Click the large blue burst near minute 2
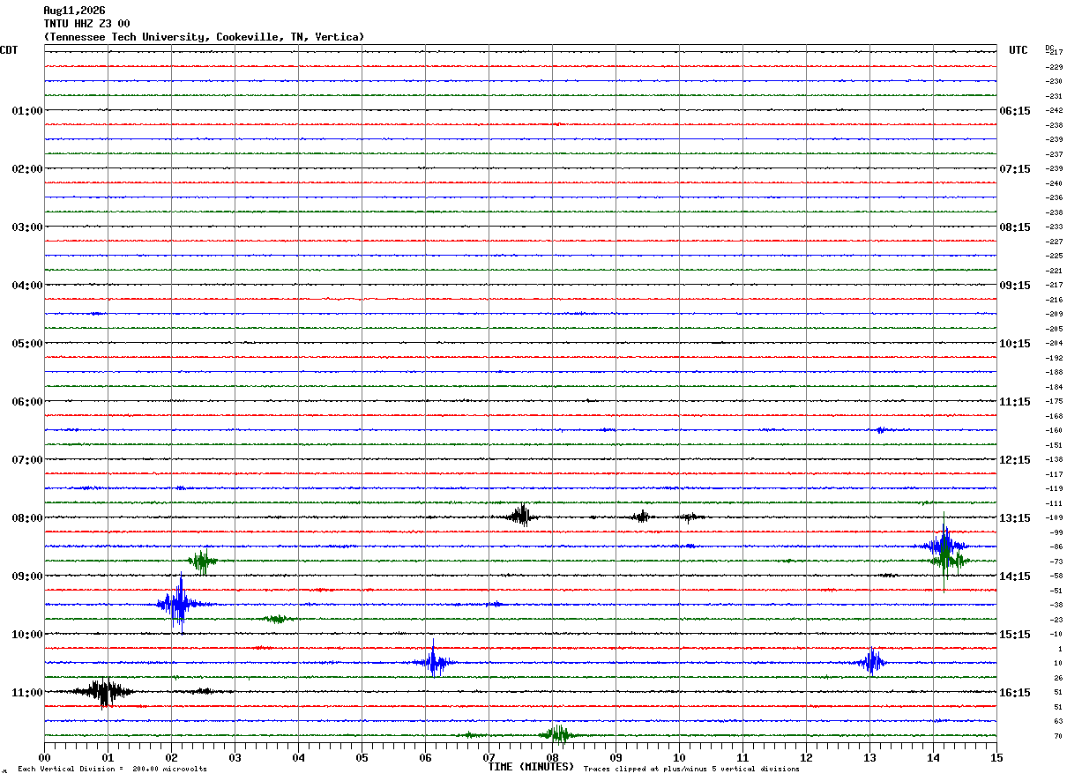The height and width of the screenshot is (781, 1067). tap(179, 604)
